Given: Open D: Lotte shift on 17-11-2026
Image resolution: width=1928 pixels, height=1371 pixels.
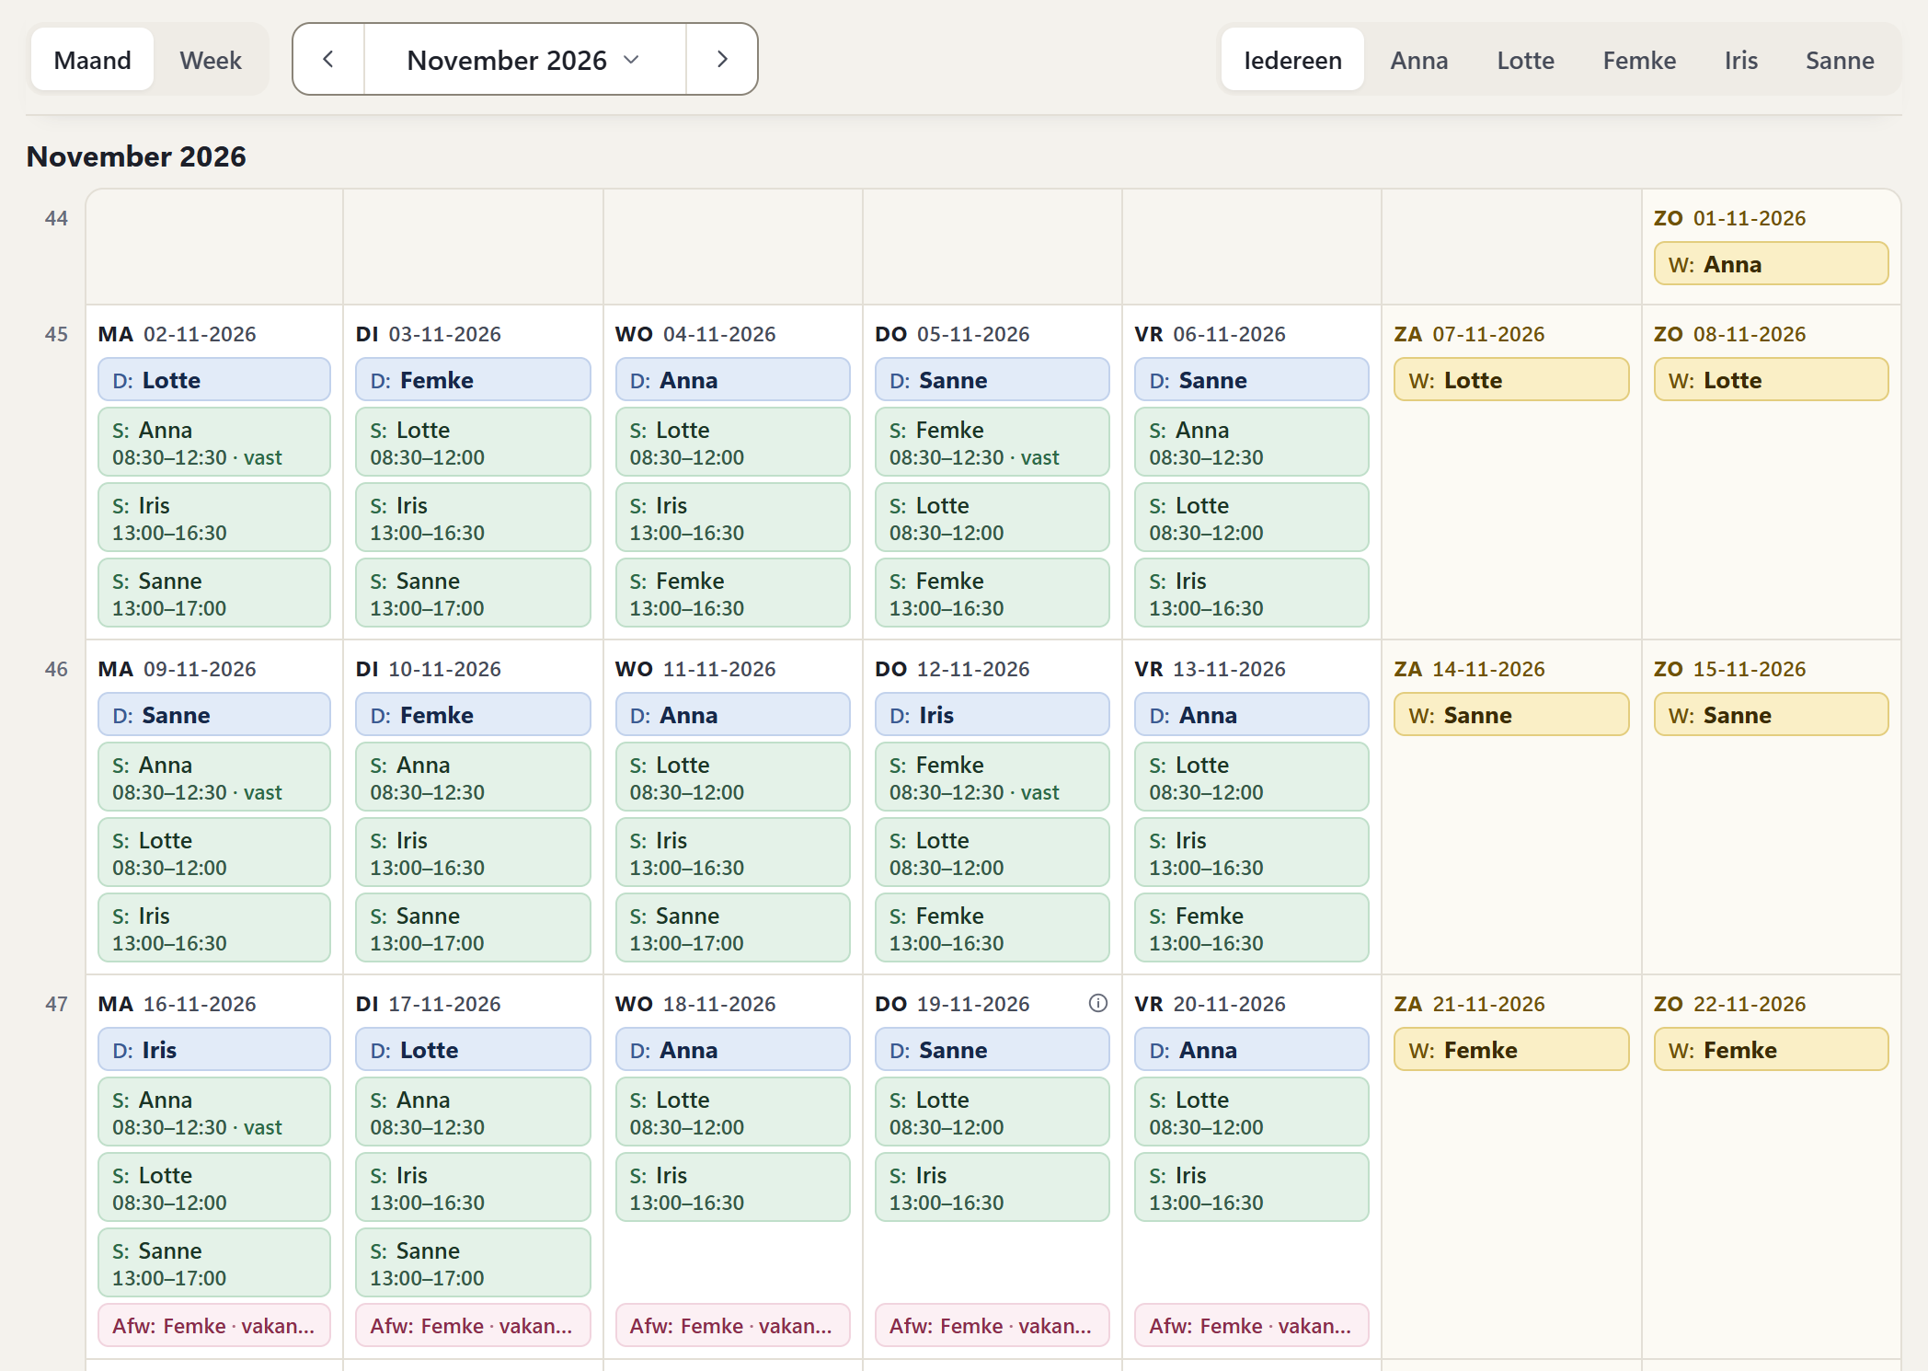Looking at the screenshot, I should coord(473,1050).
